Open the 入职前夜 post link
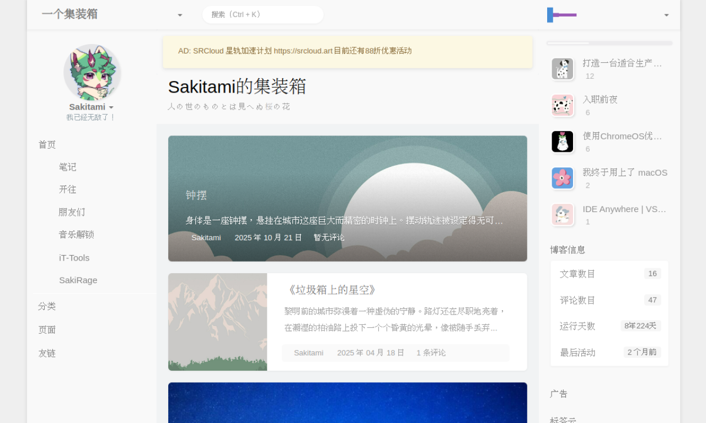706x423 pixels. tap(600, 99)
